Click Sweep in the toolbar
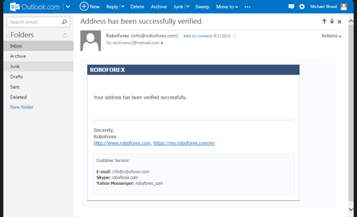This screenshot has width=357, height=217. coord(202,7)
